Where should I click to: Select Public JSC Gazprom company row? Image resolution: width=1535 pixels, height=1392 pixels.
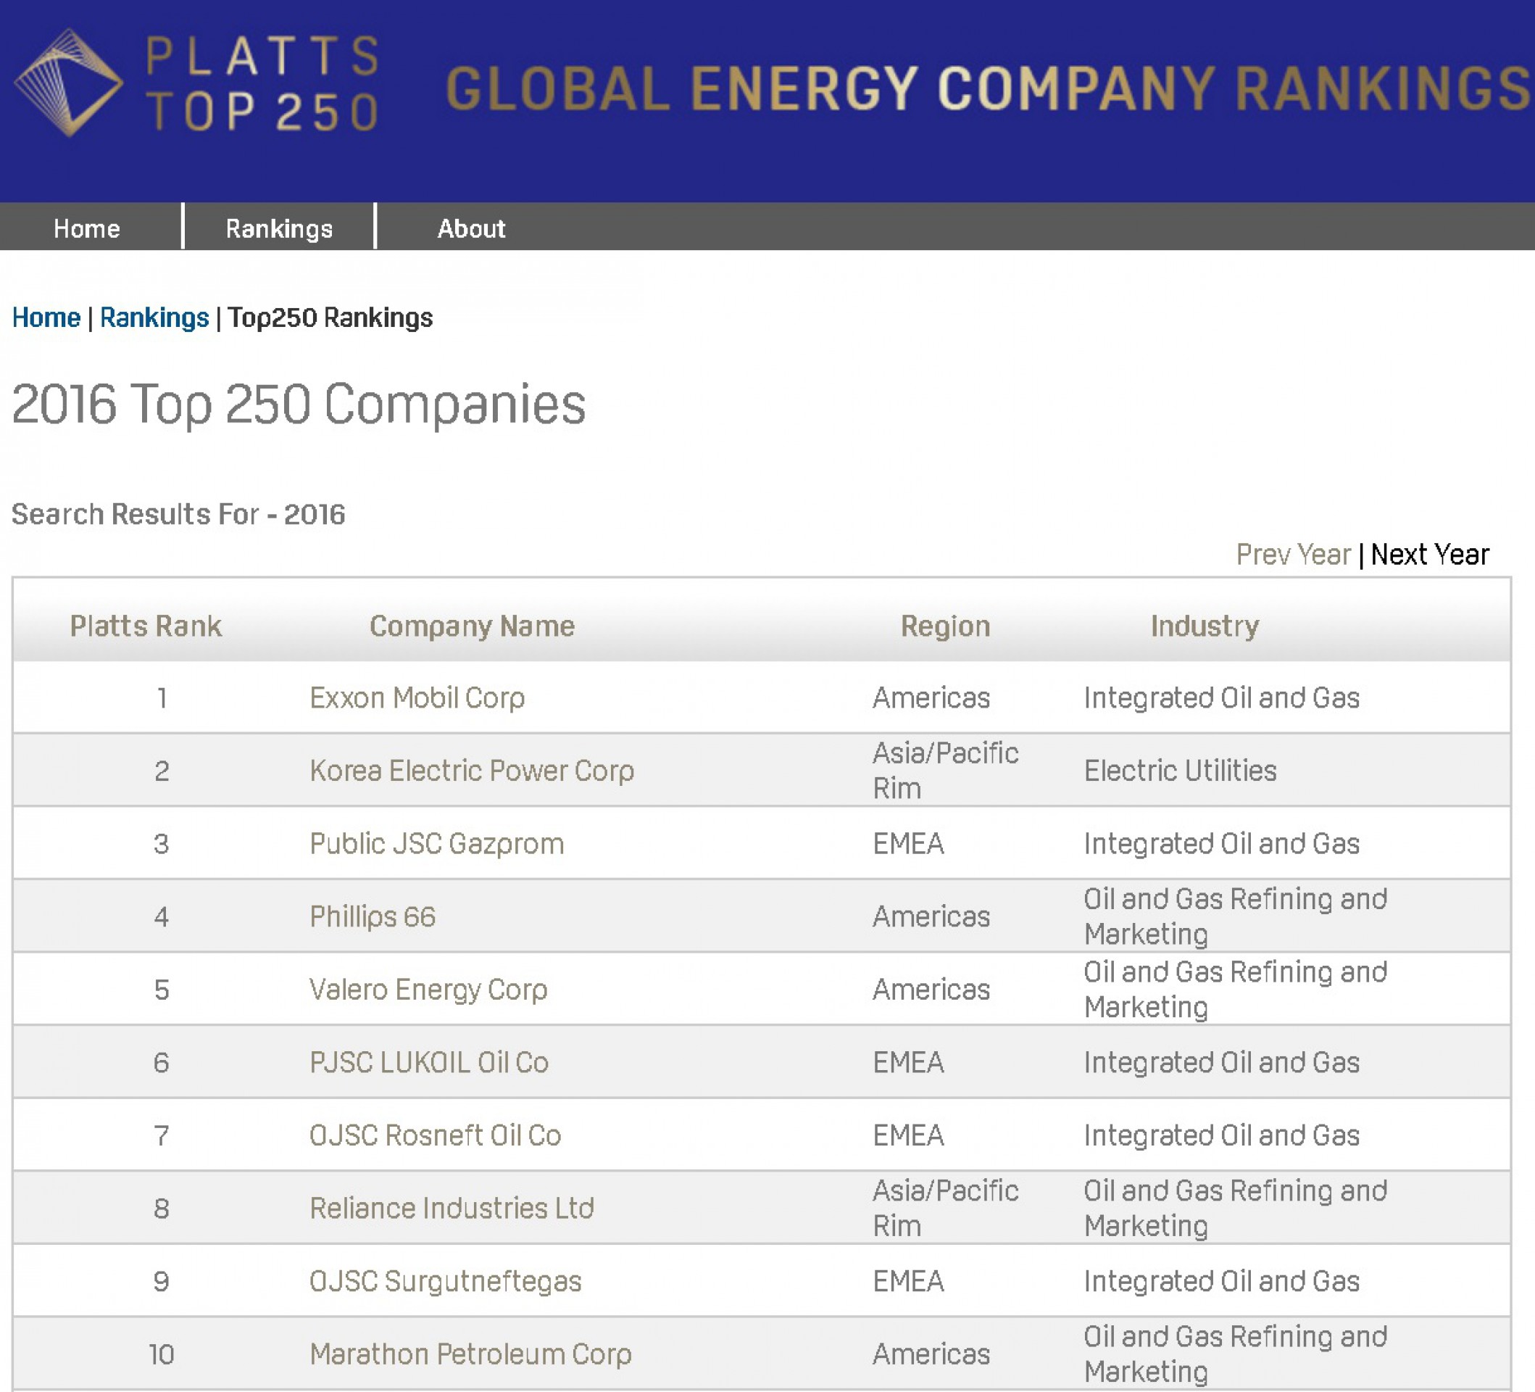pyautogui.click(x=436, y=844)
